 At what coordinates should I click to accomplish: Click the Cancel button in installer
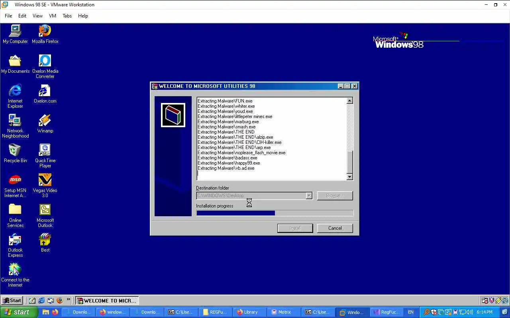(x=335, y=228)
